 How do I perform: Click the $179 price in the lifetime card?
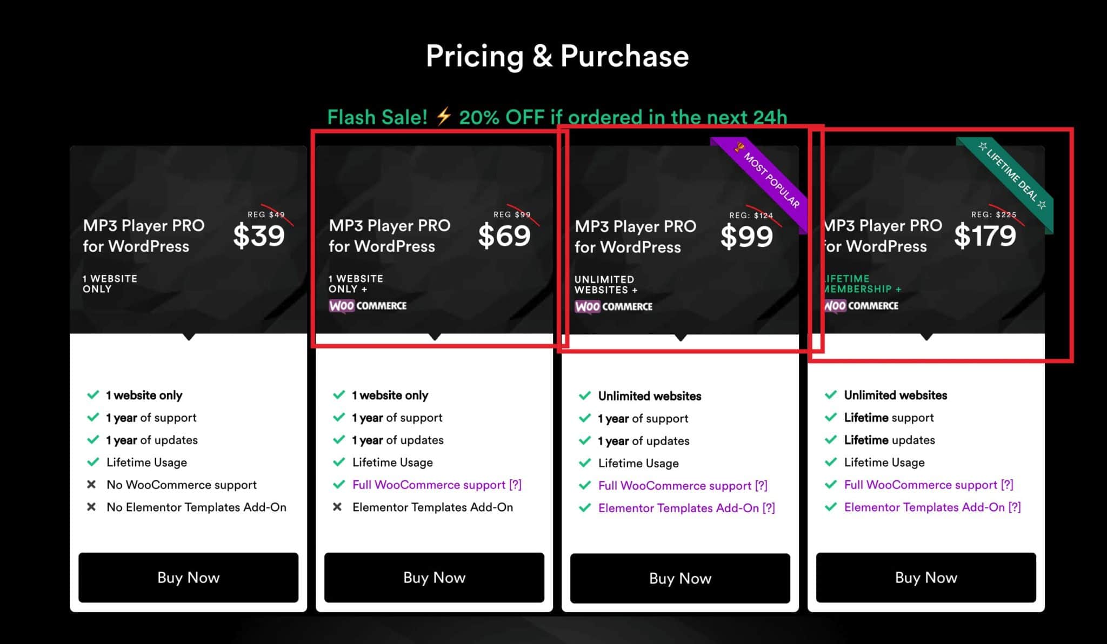[x=985, y=236]
